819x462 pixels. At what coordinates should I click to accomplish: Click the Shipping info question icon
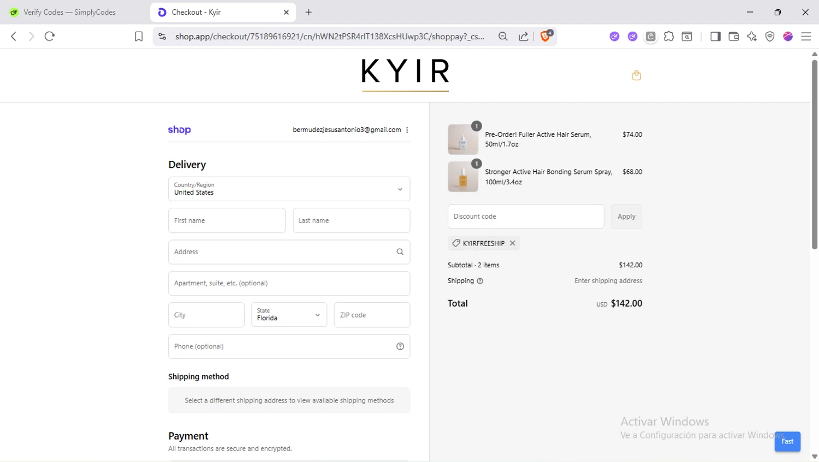tap(480, 281)
